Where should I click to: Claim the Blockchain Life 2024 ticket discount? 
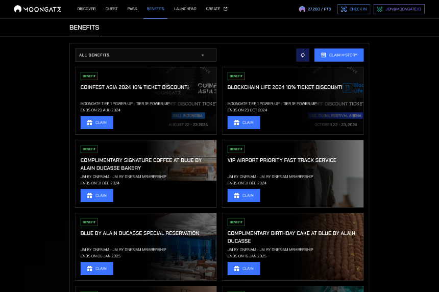[243, 123]
